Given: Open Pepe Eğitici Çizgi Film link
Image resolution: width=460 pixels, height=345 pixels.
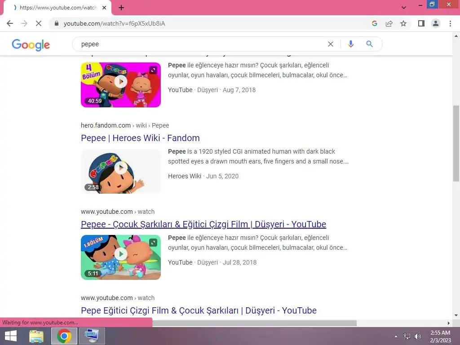Looking at the screenshot, I should (199, 310).
